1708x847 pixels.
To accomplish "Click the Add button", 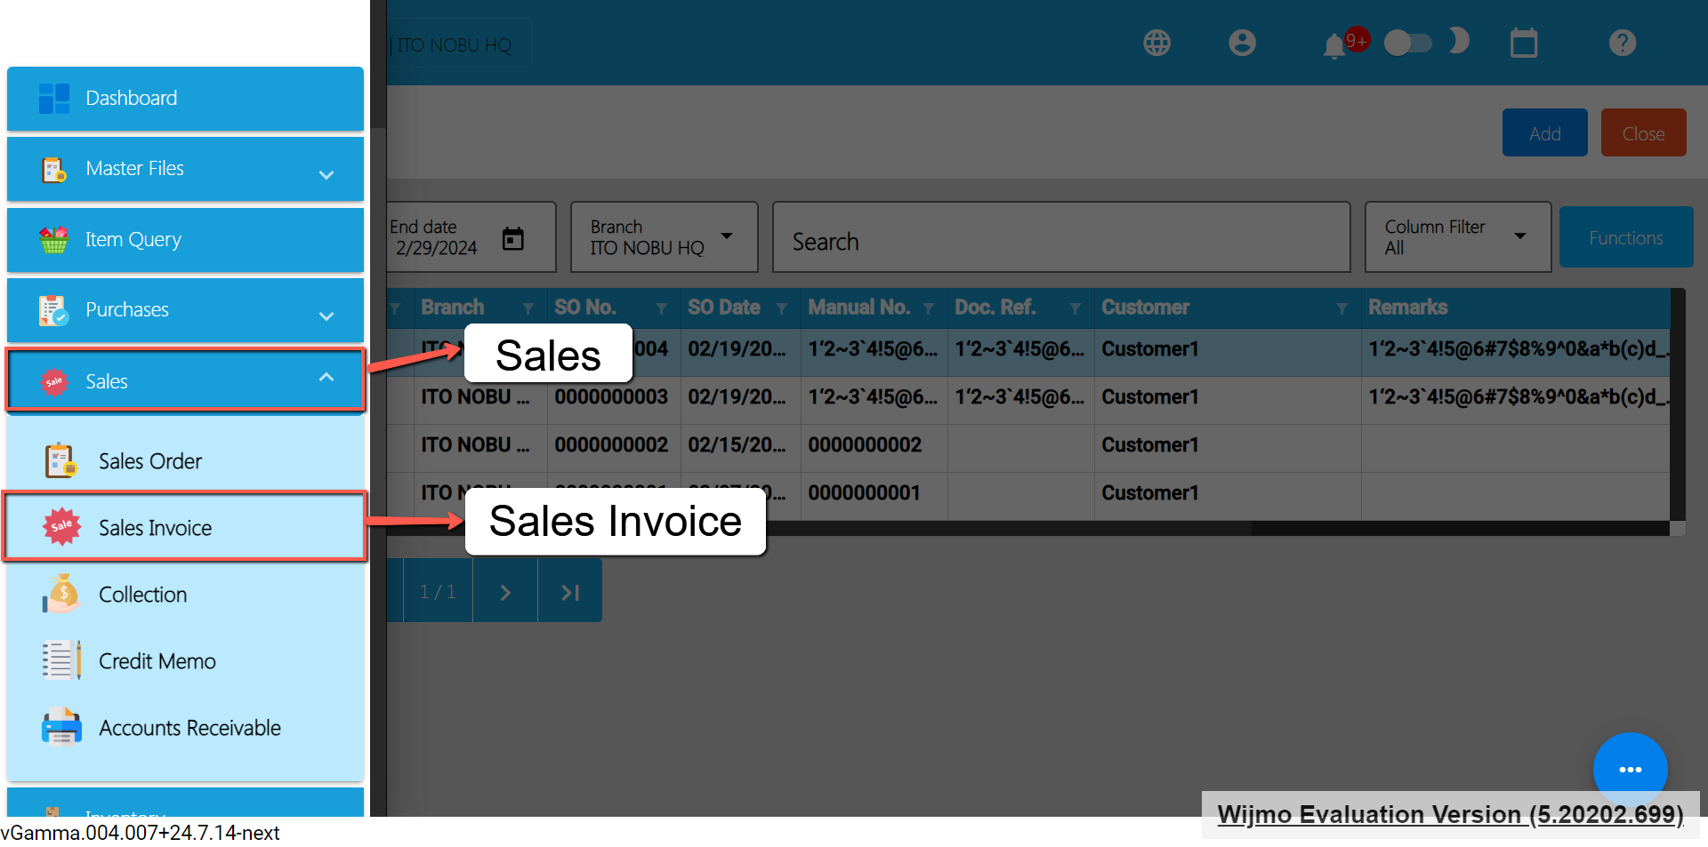I will (1544, 133).
